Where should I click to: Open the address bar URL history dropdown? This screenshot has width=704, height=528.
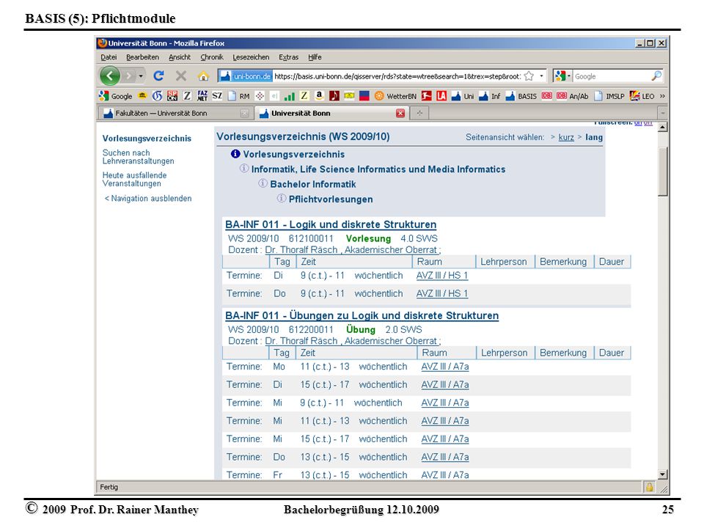pos(541,76)
